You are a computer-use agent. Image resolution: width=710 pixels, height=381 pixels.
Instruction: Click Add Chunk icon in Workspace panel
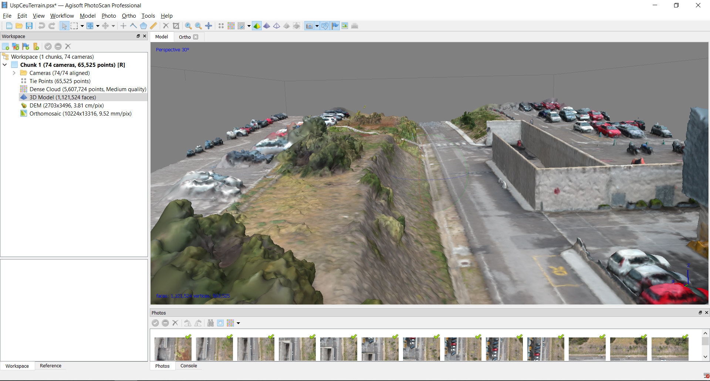pyautogui.click(x=6, y=47)
